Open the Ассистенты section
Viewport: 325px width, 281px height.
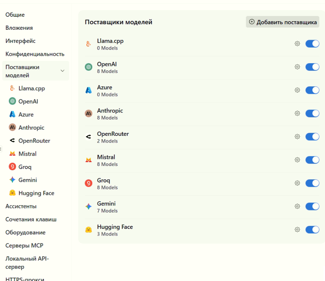click(21, 206)
